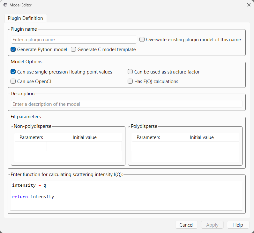
Task: Disable single precision floating point option
Action: tap(13, 72)
